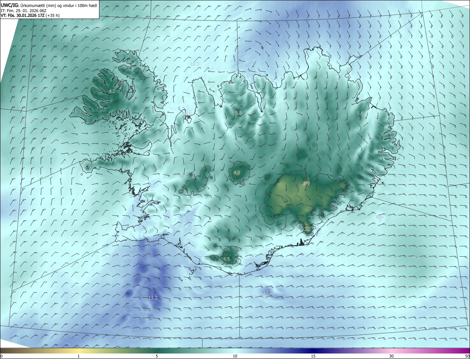Select the 'IT: Fim. 29. 01. 2026 06Z' line

[23, 11]
